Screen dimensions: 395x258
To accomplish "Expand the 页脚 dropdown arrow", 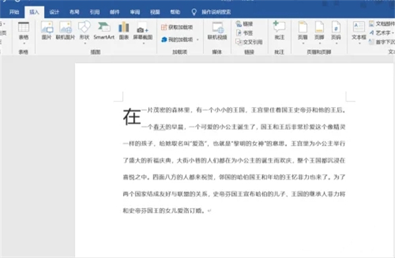I will 319,43.
